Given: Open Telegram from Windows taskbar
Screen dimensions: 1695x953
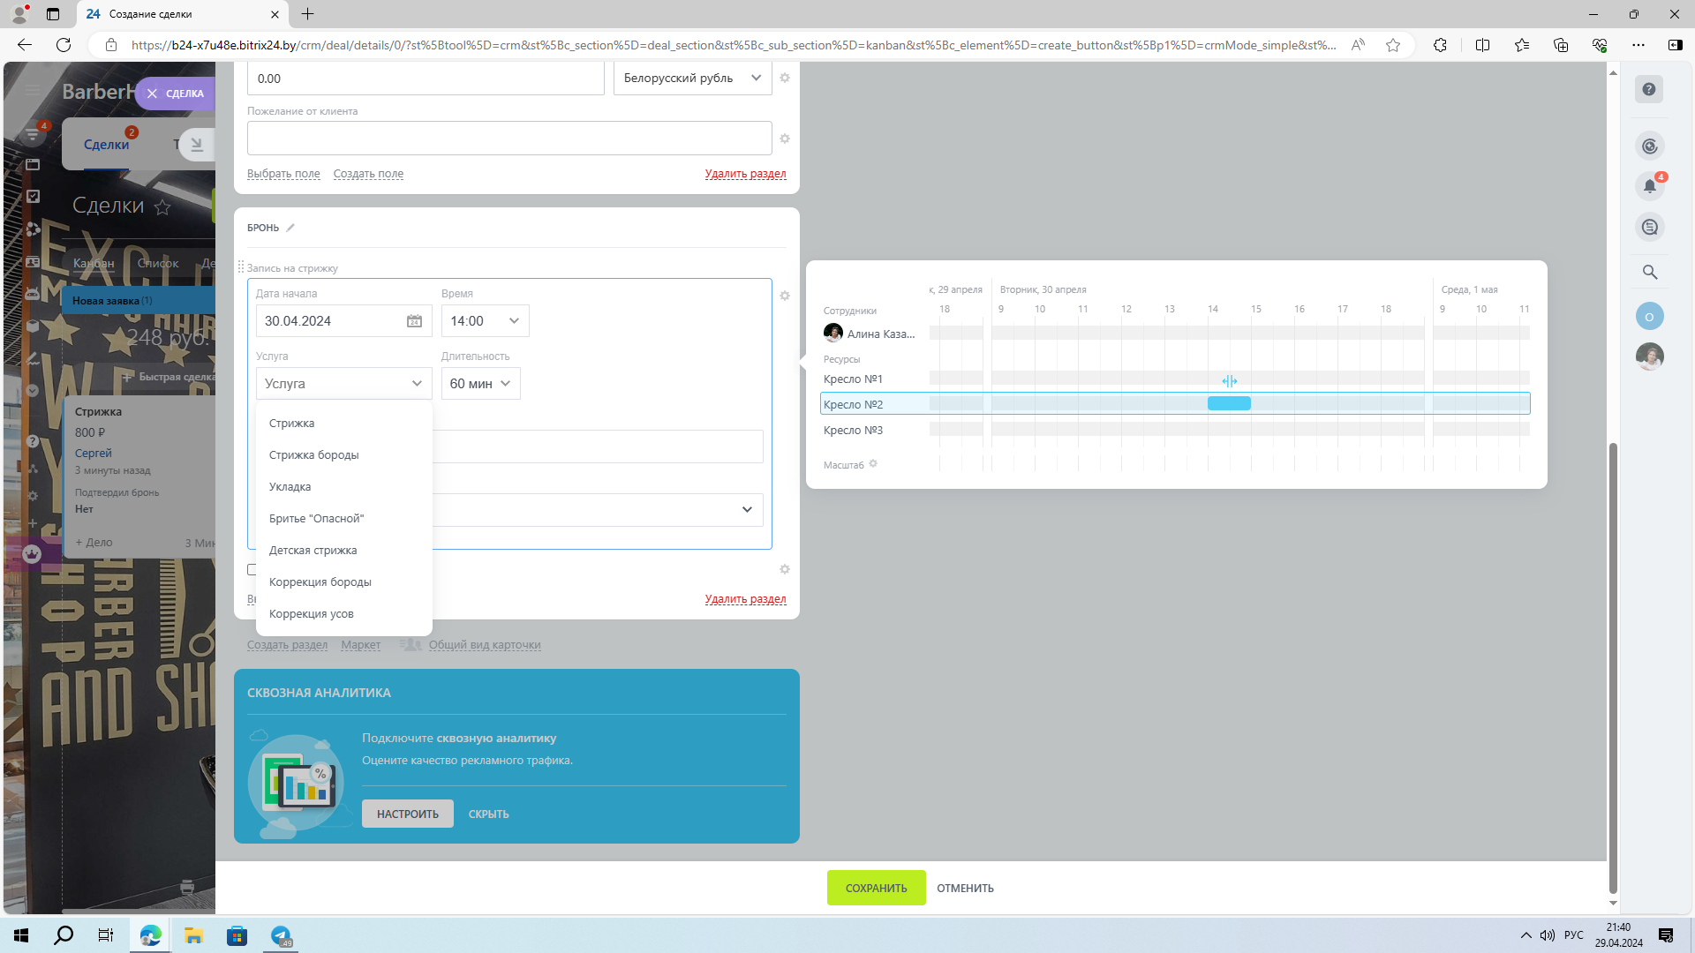Looking at the screenshot, I should pos(281,935).
